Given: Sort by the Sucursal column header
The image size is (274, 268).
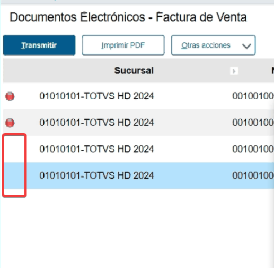Looking at the screenshot, I should click(134, 71).
